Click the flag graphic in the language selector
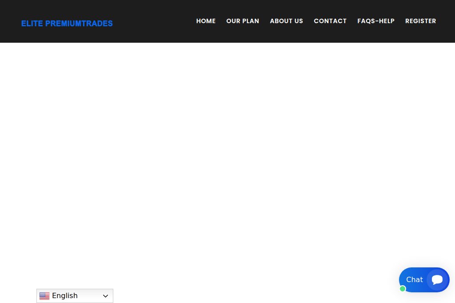 point(44,296)
